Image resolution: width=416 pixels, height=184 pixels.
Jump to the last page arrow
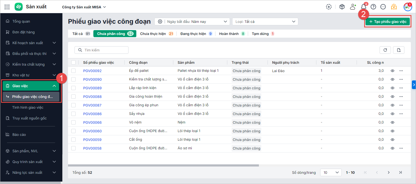tap(401, 172)
